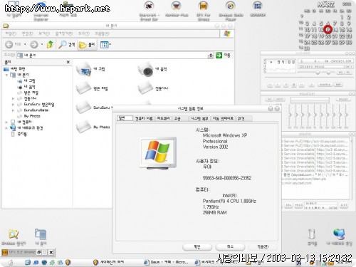Toggle equalizer AUTO button
This screenshot has height=267, width=356.
280,100
